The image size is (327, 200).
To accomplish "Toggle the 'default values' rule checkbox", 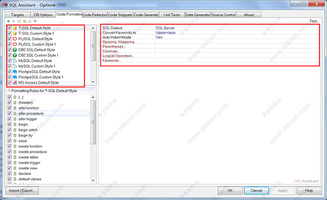I will 10,179.
